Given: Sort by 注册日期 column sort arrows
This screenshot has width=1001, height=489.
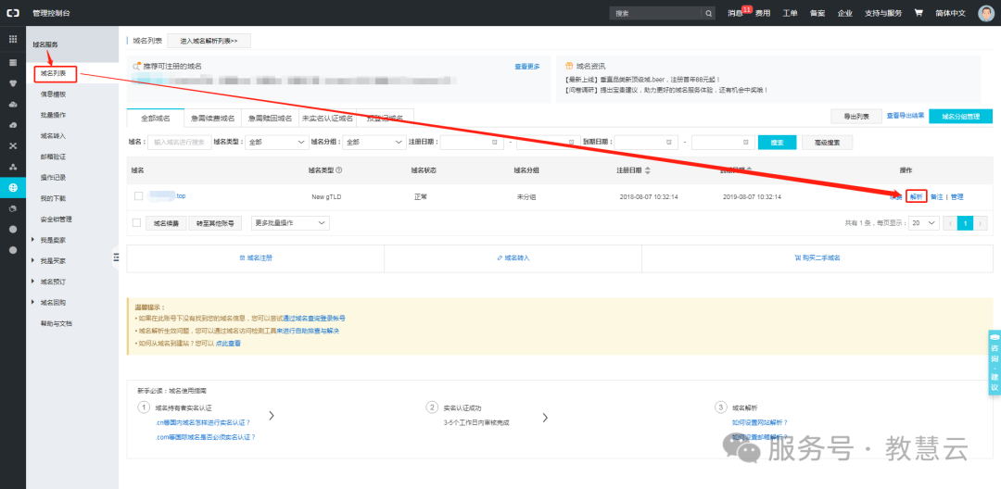Looking at the screenshot, I should tap(648, 170).
